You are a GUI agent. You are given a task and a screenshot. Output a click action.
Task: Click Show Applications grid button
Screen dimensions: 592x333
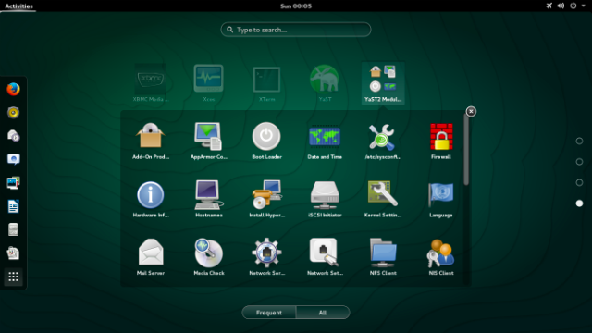(x=13, y=277)
